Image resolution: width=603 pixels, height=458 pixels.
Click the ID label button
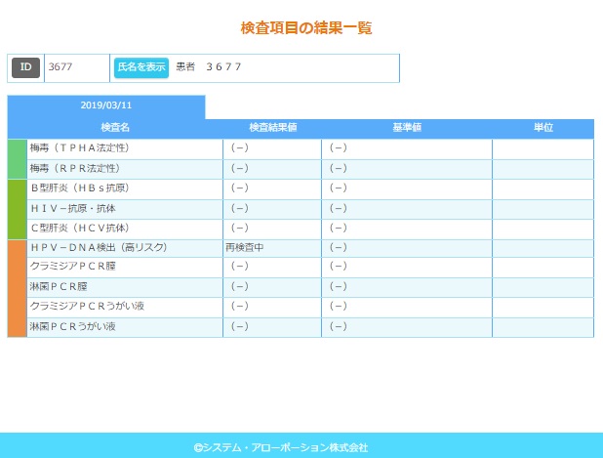point(26,67)
